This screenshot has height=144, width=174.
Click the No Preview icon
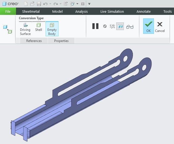tap(105, 26)
